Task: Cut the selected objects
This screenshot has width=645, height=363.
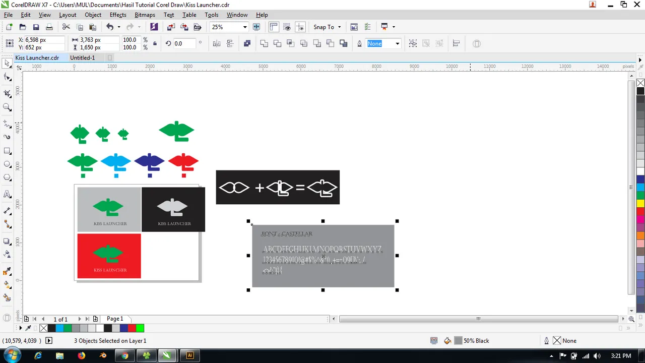Action: point(66,27)
